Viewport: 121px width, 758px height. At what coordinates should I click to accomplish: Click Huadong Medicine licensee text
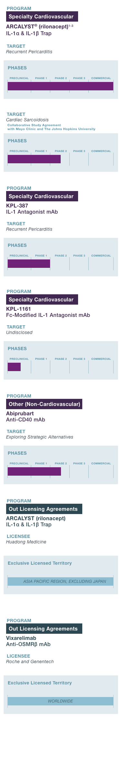pos(26,542)
